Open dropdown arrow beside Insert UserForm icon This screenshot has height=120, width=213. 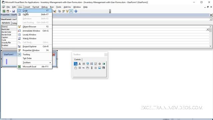point(10,11)
